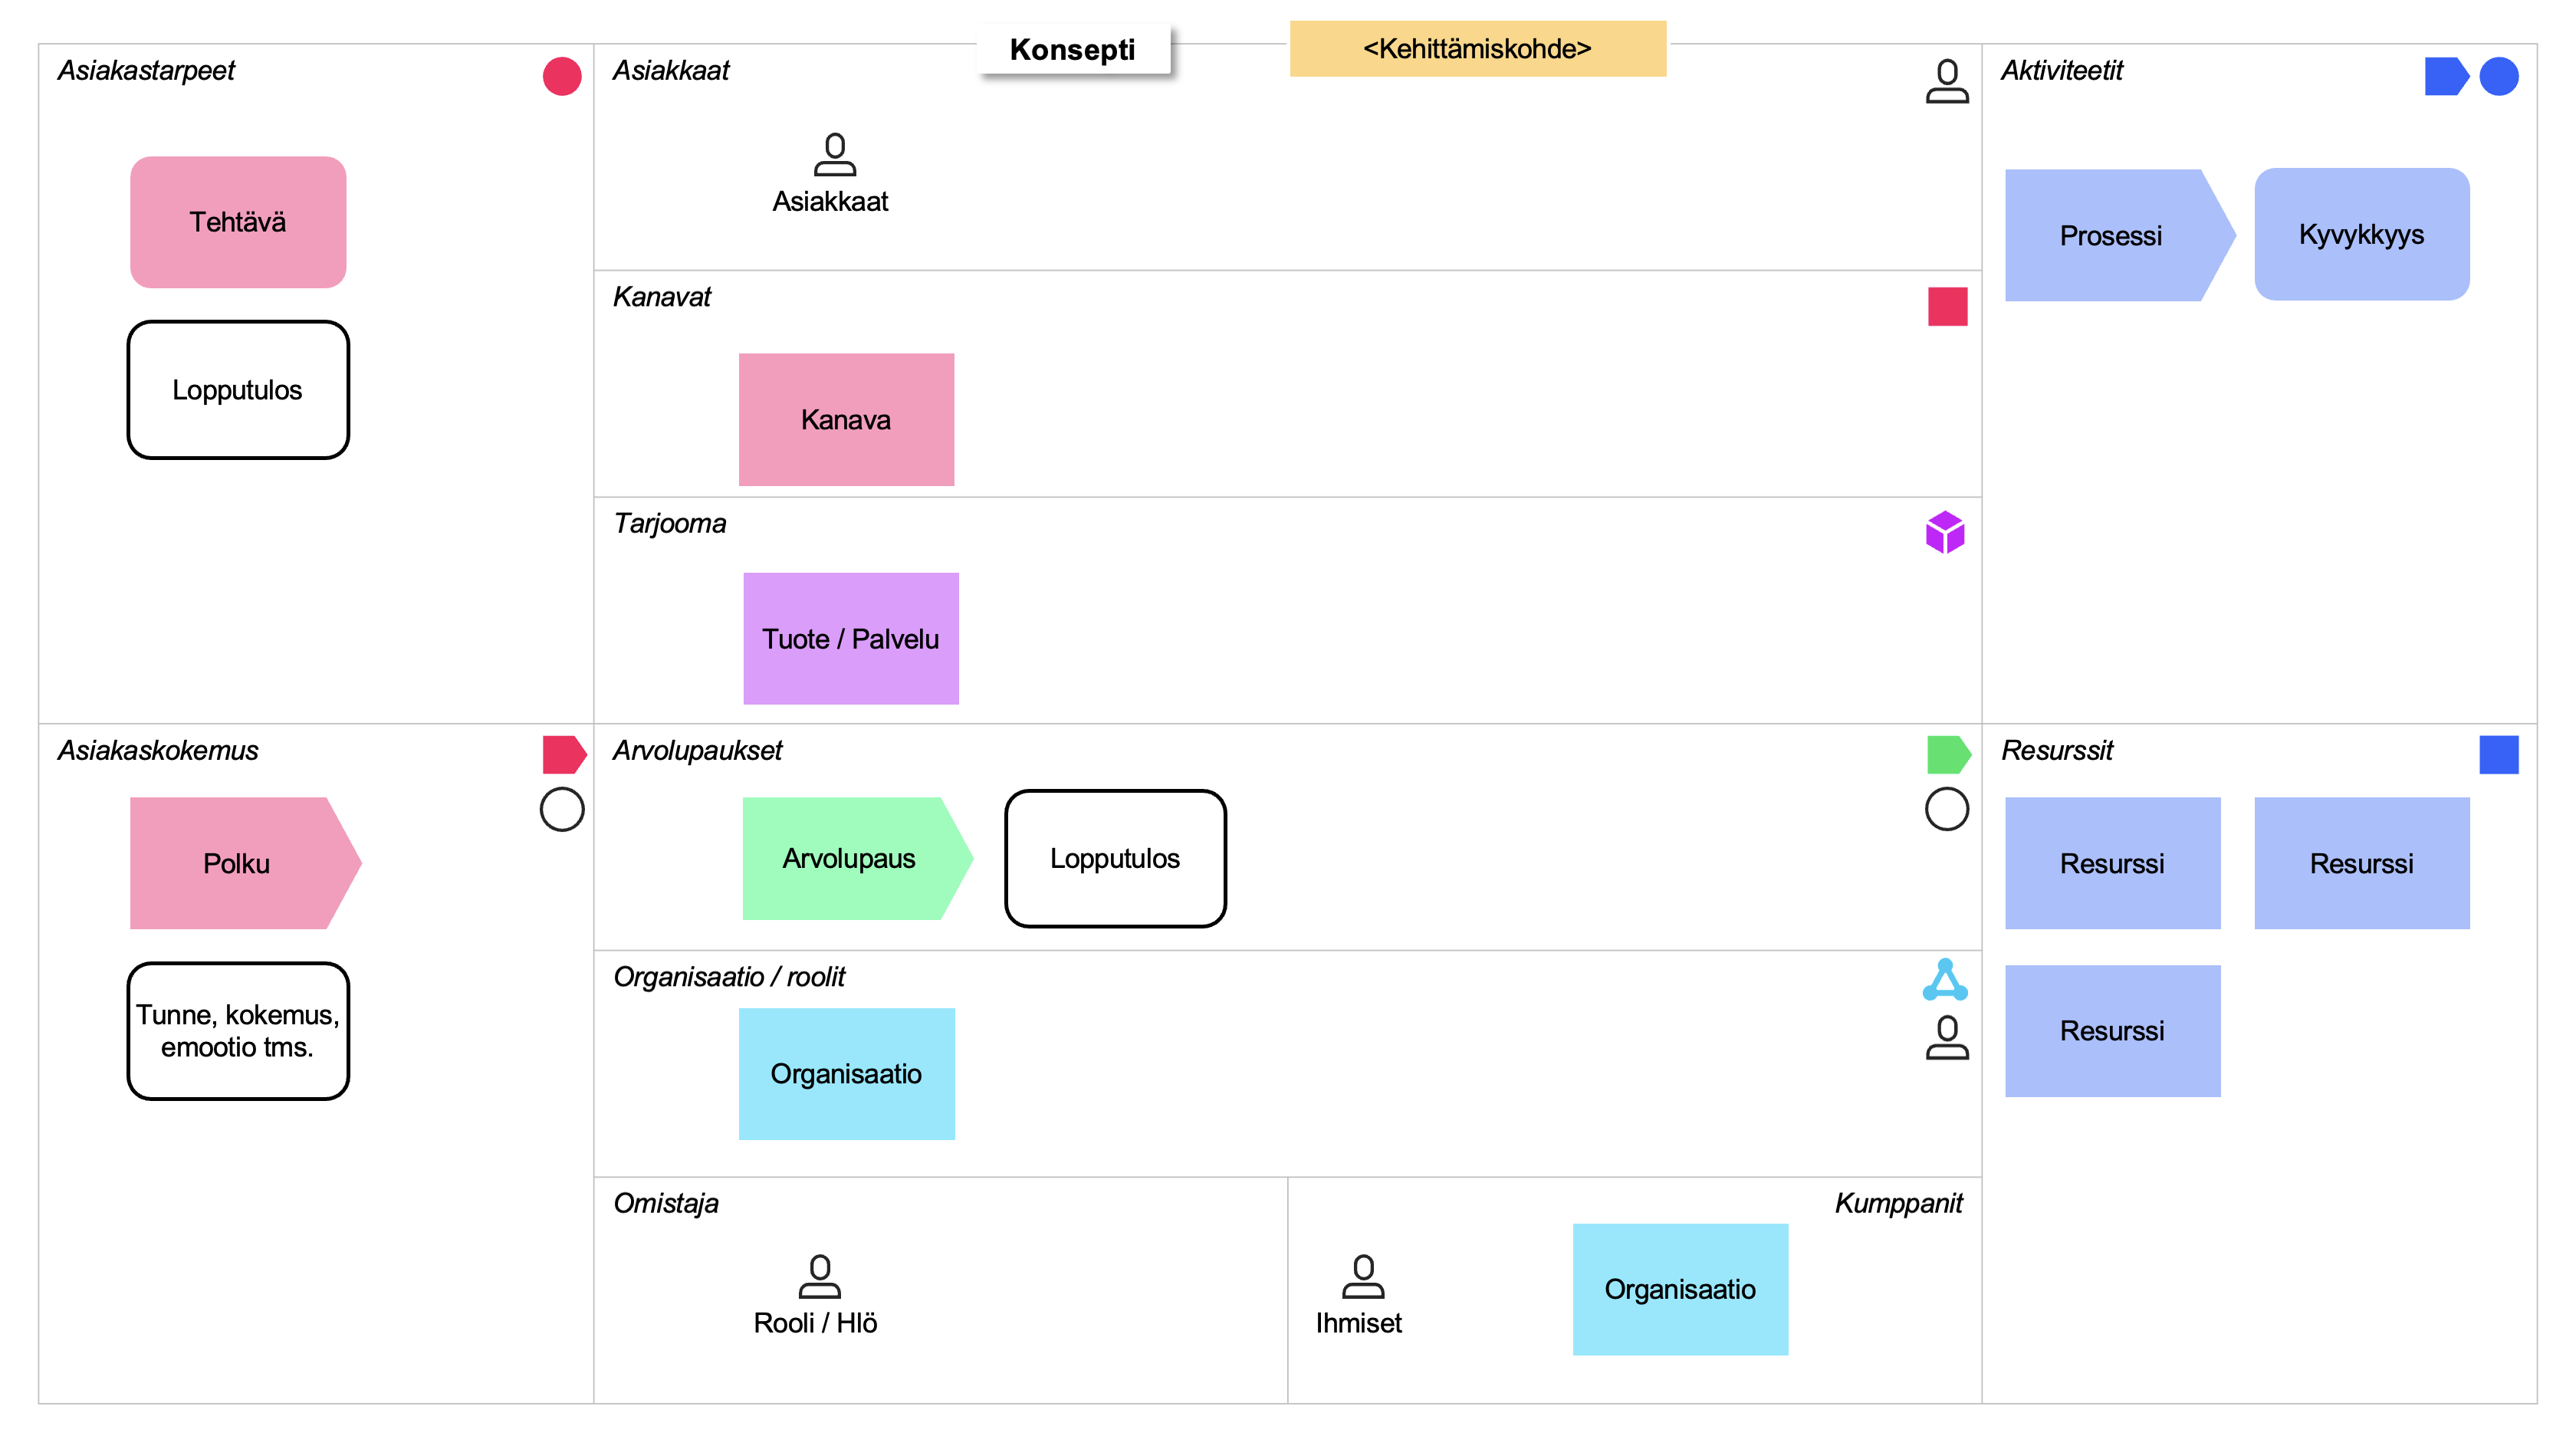Click the green arrow icon in Arvolupaukset
Image resolution: width=2576 pixels, height=1446 pixels.
pos(1947,755)
